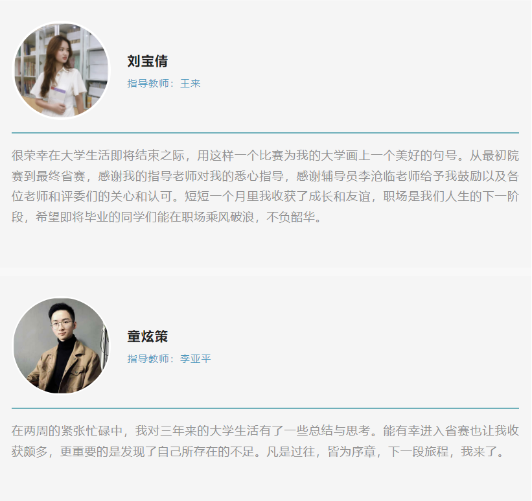Click the 指导教师 label under 刘宝倩

click(x=148, y=84)
